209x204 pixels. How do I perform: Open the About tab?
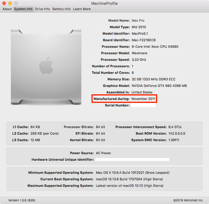pos(7,9)
